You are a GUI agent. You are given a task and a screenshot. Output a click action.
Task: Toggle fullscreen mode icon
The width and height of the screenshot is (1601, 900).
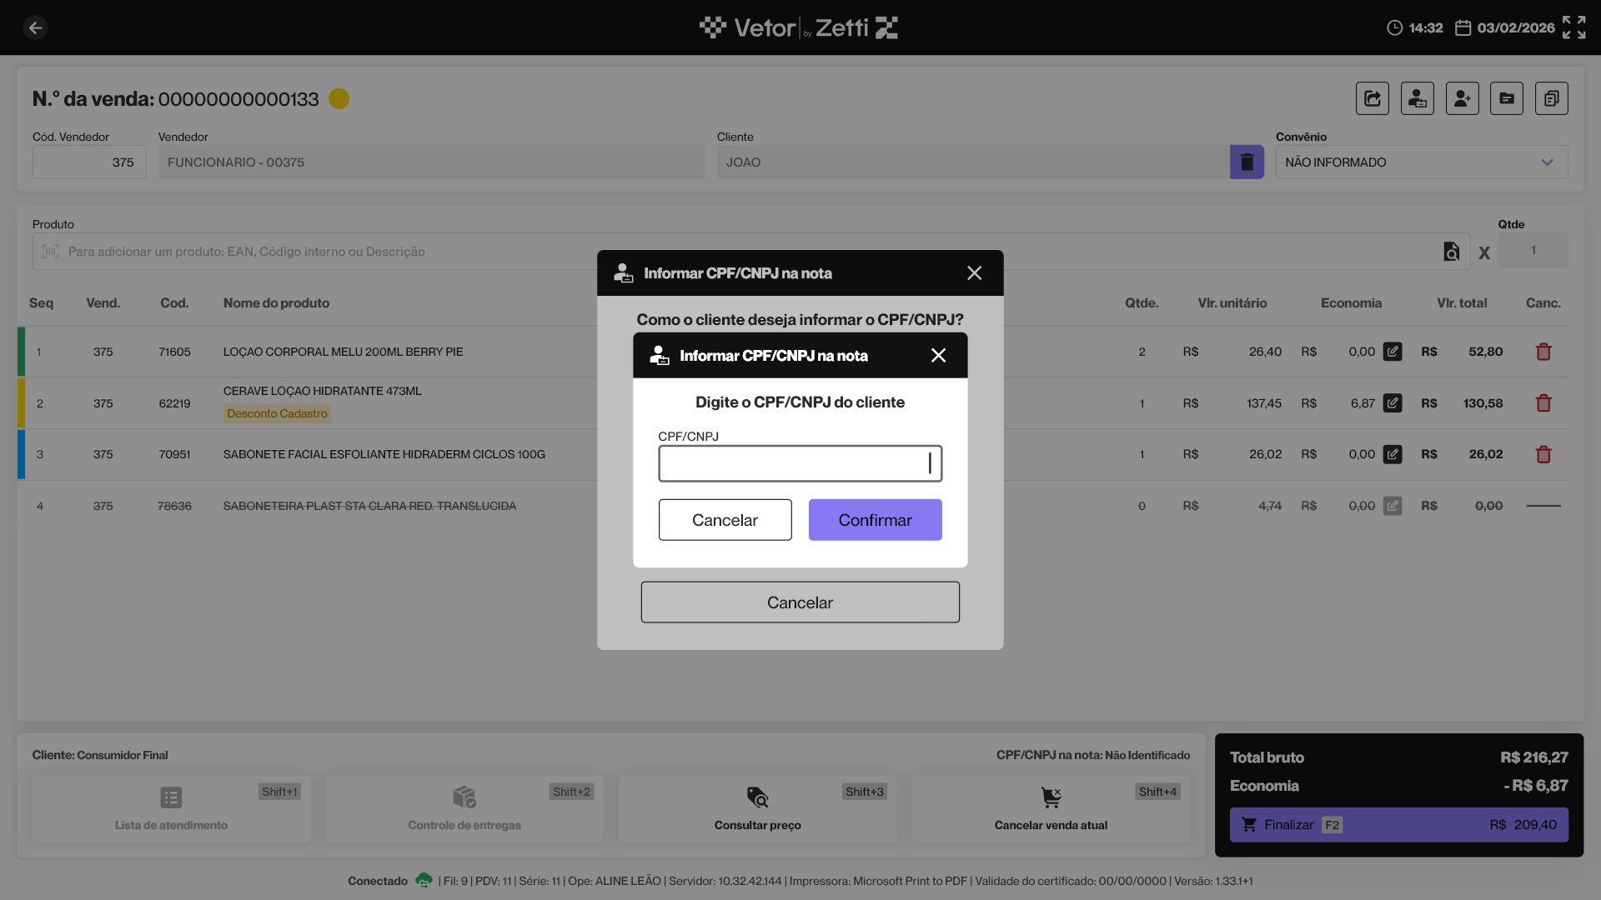pyautogui.click(x=1573, y=27)
